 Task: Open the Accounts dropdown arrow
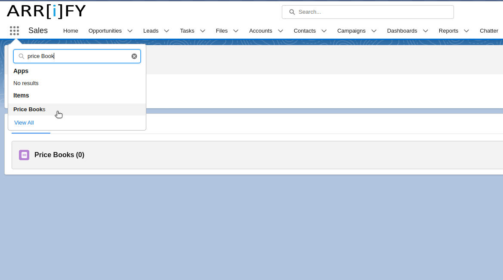pyautogui.click(x=280, y=30)
